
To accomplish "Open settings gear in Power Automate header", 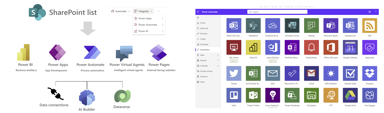I will (370, 12).
